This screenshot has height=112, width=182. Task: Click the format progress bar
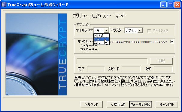(x=112, y=61)
